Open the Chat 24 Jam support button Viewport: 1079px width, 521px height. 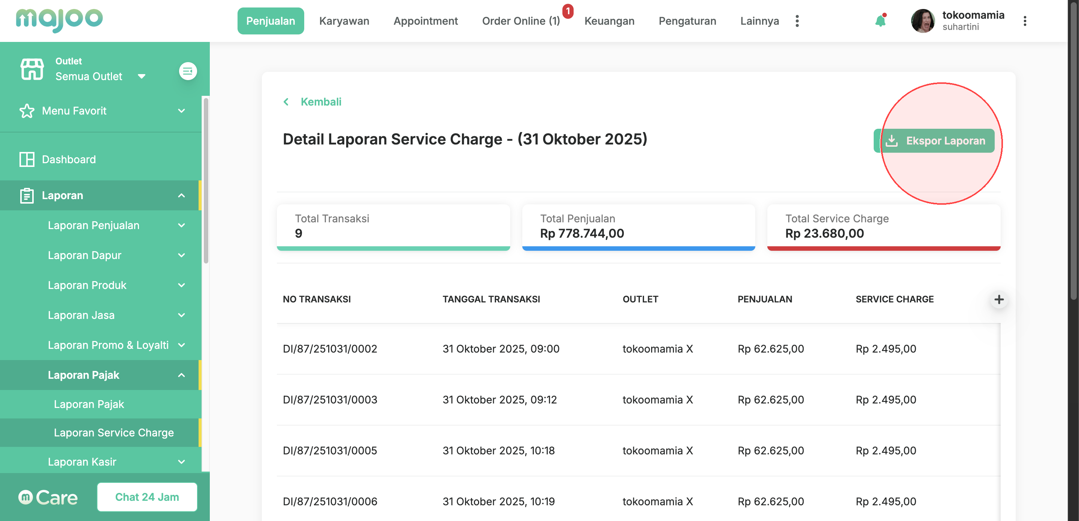click(146, 497)
